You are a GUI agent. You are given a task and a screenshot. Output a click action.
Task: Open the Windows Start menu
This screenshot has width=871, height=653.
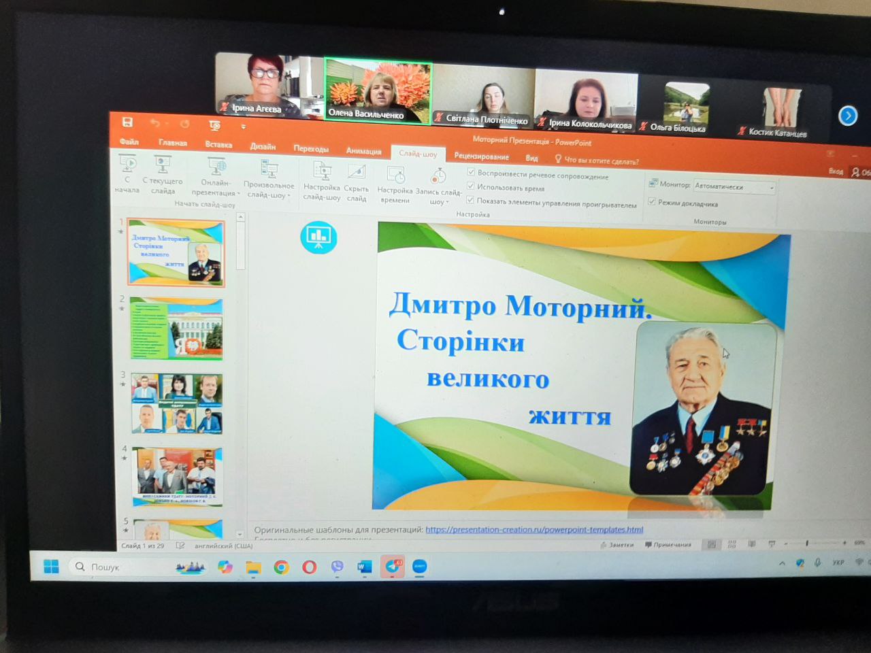coord(51,566)
